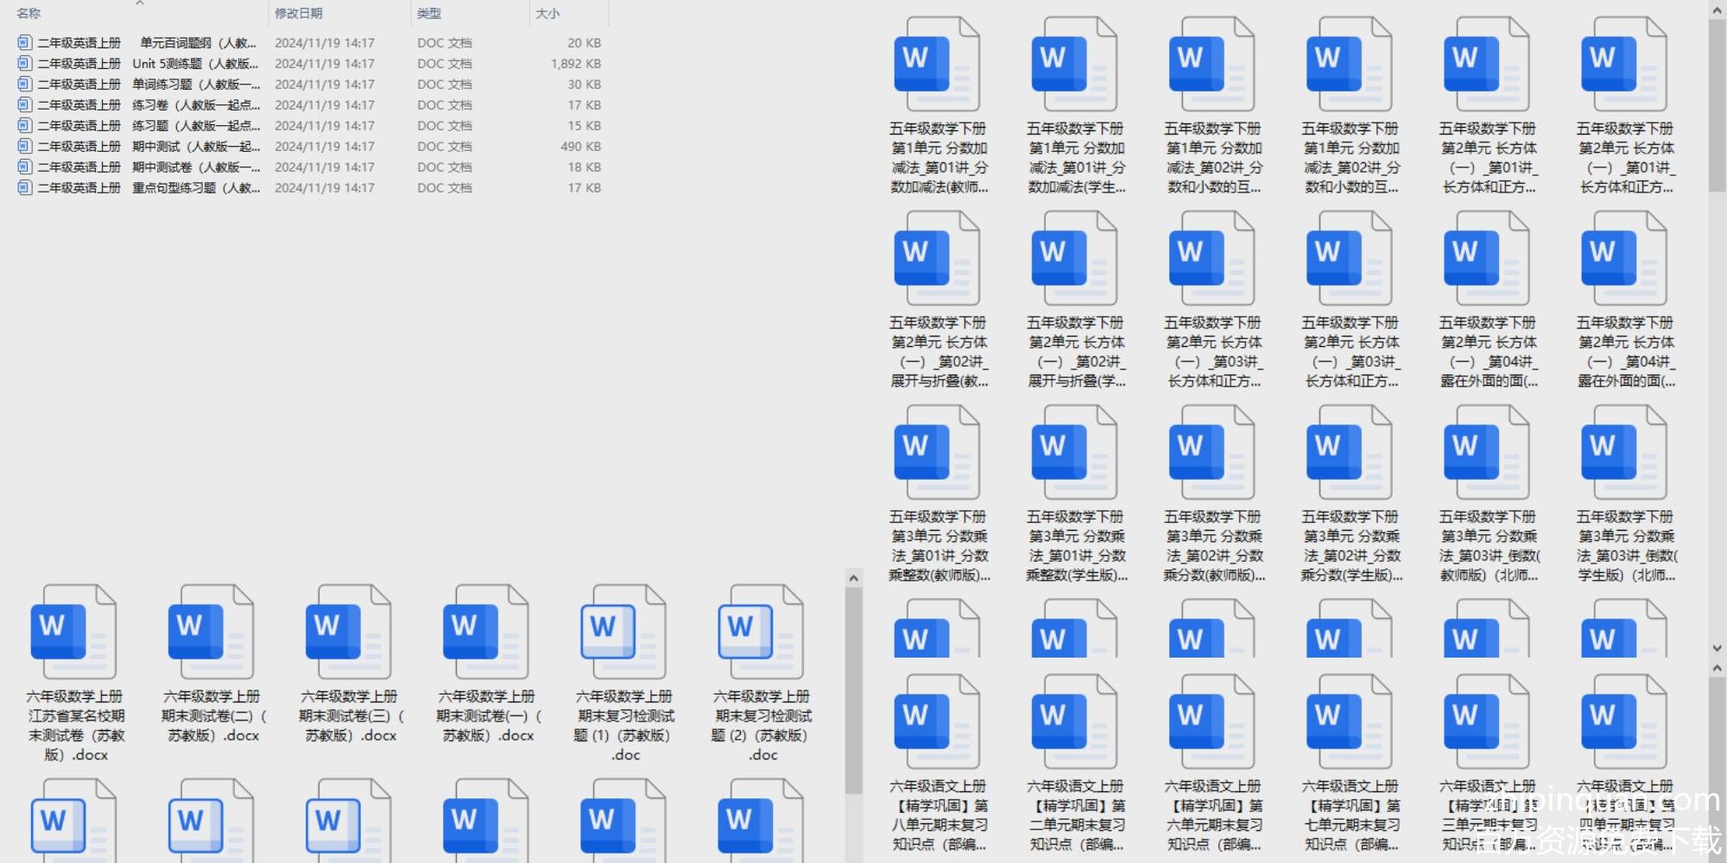
Task: Click down arrow of 五年级数学下册 panel scrollbar
Action: pyautogui.click(x=1717, y=648)
